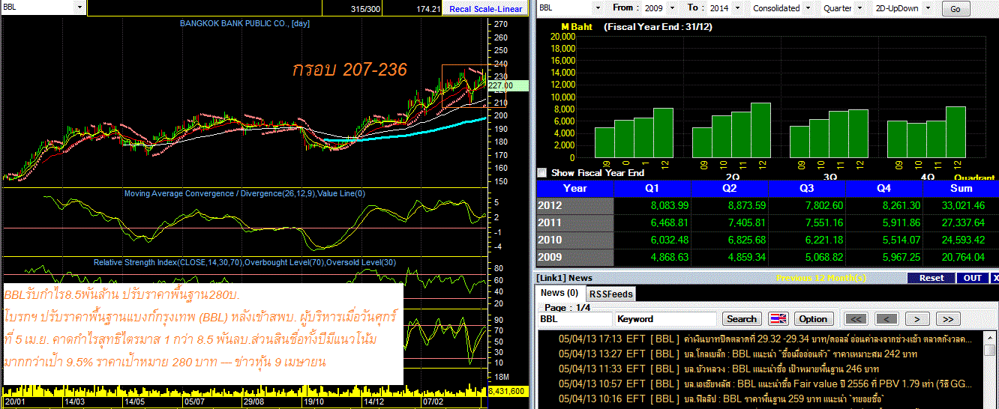
Task: Click Recal Scale-Linear on the chart
Action: [486, 9]
